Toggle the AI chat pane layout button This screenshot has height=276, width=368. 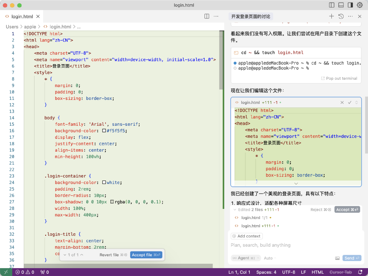(x=350, y=5)
